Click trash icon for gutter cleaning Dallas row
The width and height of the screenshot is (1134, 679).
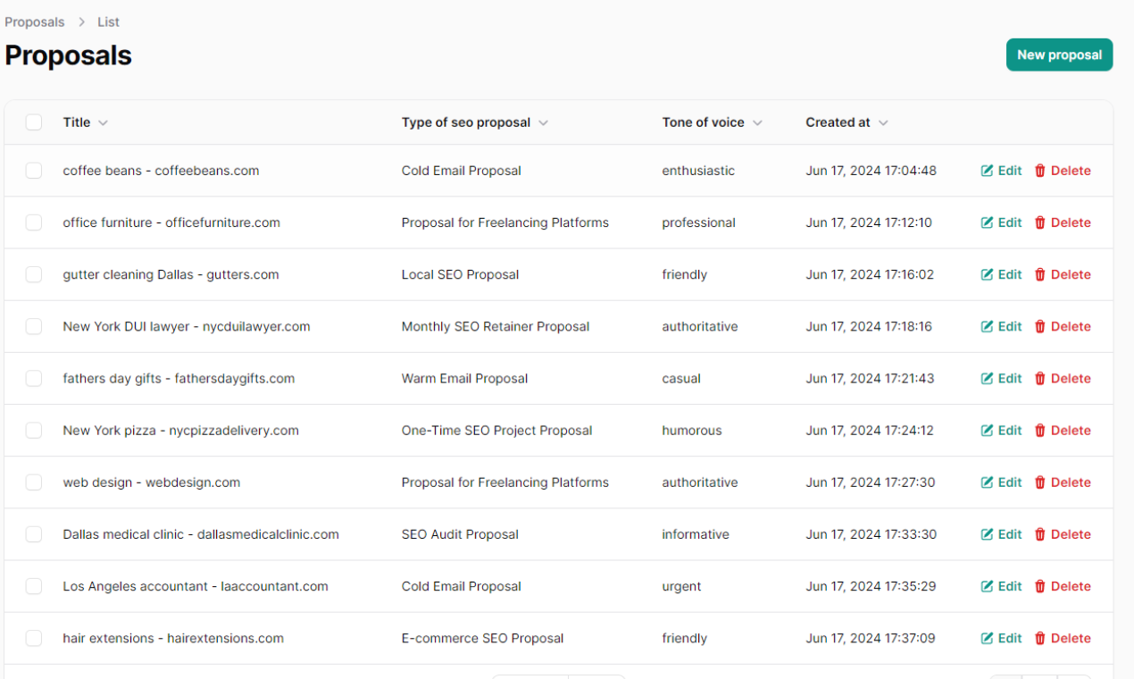tap(1039, 274)
